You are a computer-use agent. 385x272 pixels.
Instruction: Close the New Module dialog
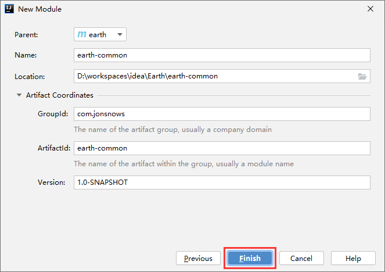(x=370, y=9)
